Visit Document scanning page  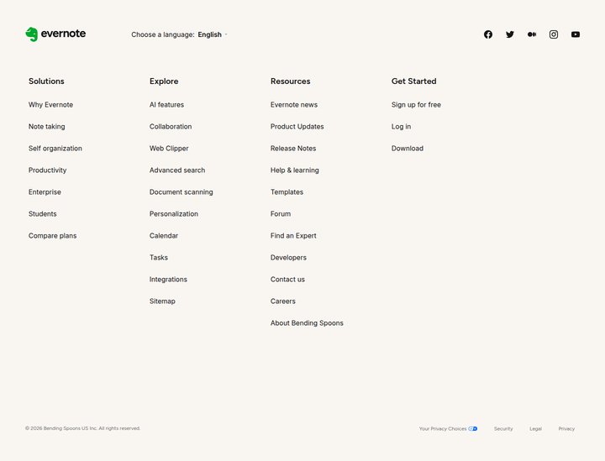(181, 192)
